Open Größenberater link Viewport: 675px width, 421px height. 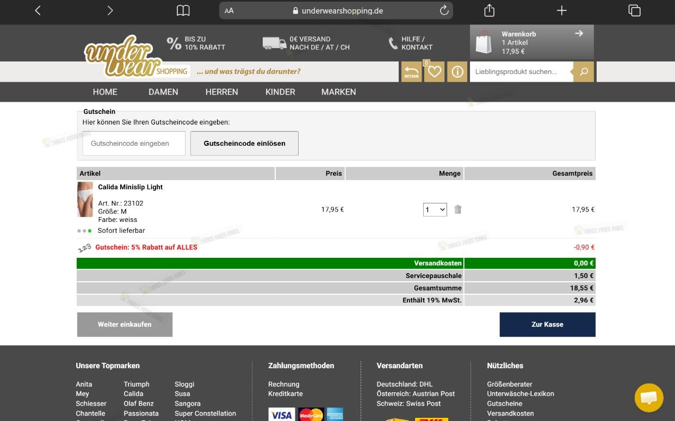click(510, 384)
